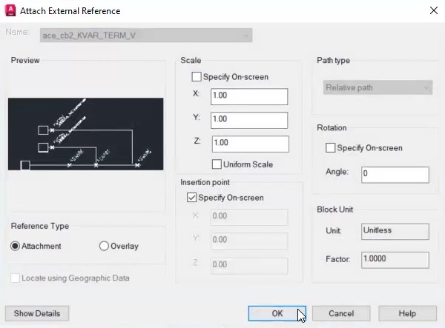Viewport: 445px width, 328px height.
Task: Click the Cancel button
Action: pos(341,313)
